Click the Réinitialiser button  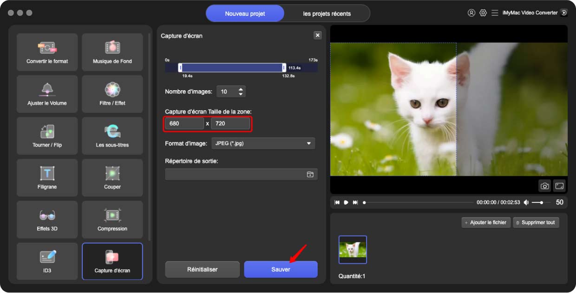202,269
